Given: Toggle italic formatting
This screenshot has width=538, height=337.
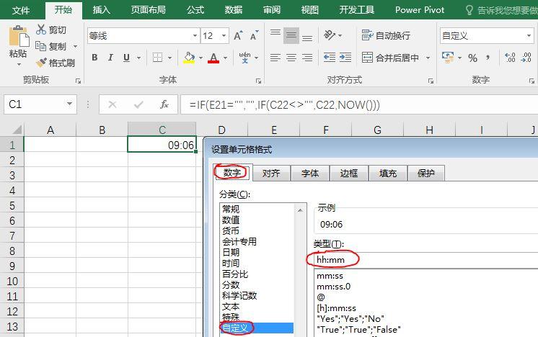Looking at the screenshot, I should [x=110, y=58].
